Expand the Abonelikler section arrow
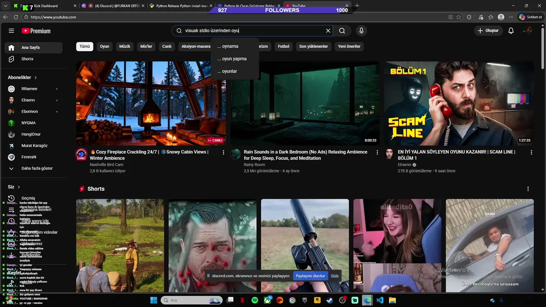The image size is (546, 307). pyautogui.click(x=35, y=78)
